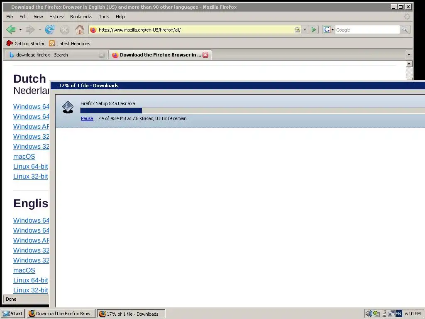Click the 'Done' status bar text

tap(11, 299)
